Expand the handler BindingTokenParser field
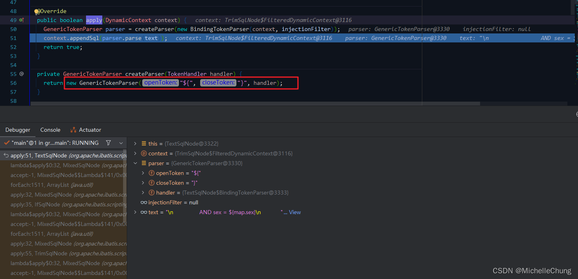 coord(143,193)
